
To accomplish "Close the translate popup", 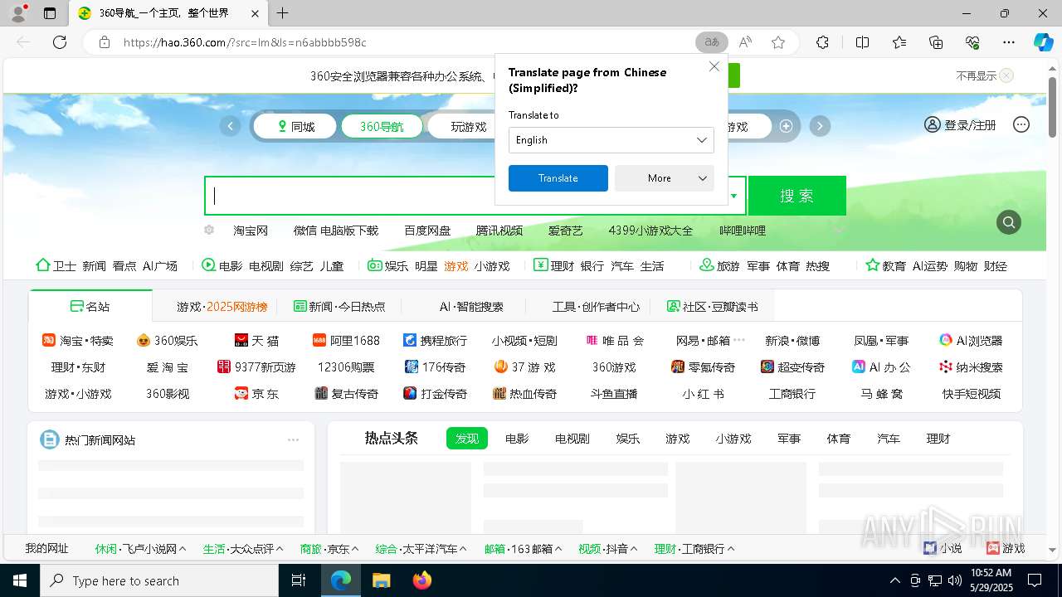I will click(x=714, y=66).
